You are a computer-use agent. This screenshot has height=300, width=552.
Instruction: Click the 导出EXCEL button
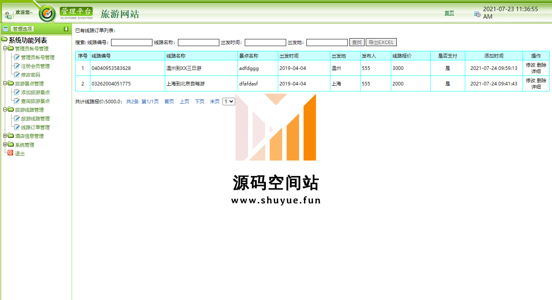coord(381,43)
